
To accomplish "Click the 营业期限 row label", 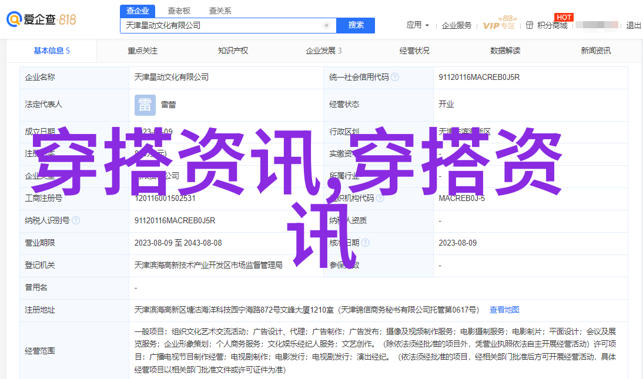I will pyautogui.click(x=40, y=243).
